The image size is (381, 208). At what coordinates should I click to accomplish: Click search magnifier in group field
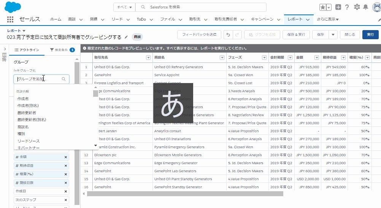click(63, 79)
